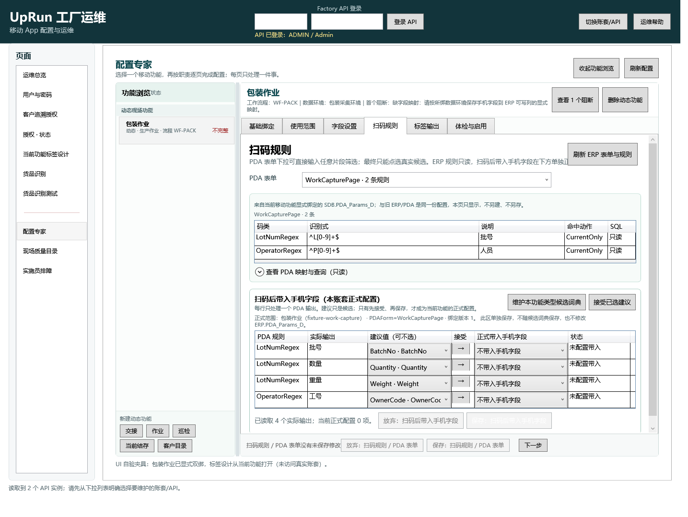This screenshot has height=517, width=688.
Task: Click the first Factory API login input
Action: [x=281, y=22]
